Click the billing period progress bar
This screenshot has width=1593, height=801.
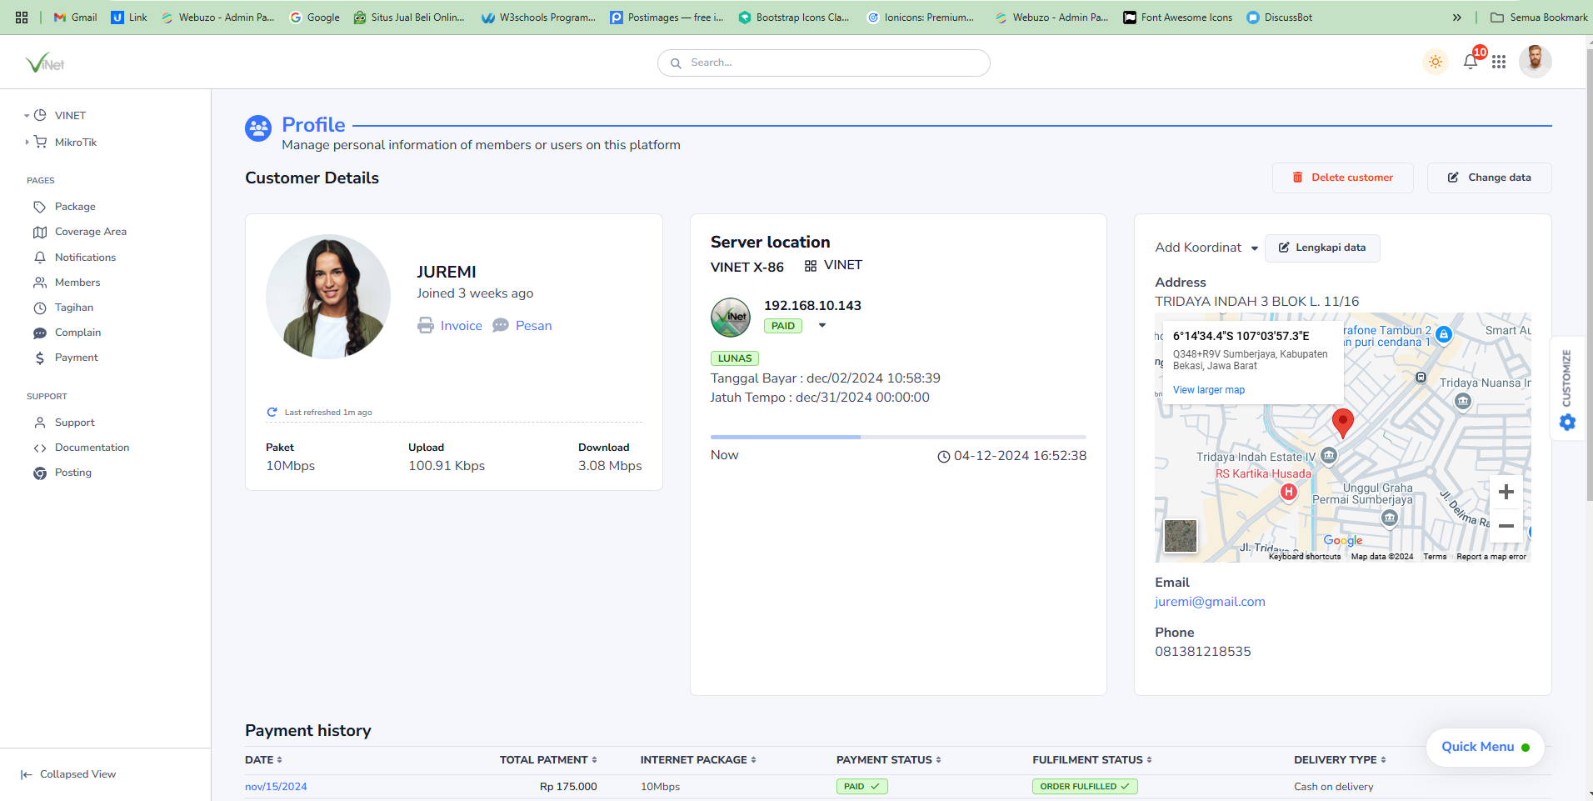898,437
